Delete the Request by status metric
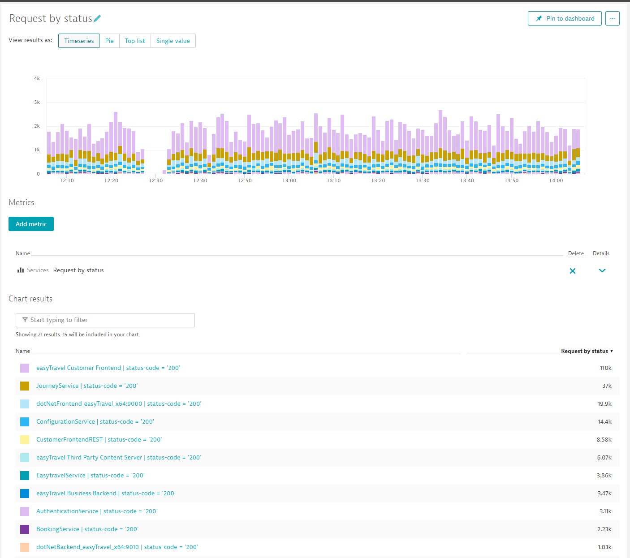This screenshot has width=630, height=558. click(x=572, y=270)
